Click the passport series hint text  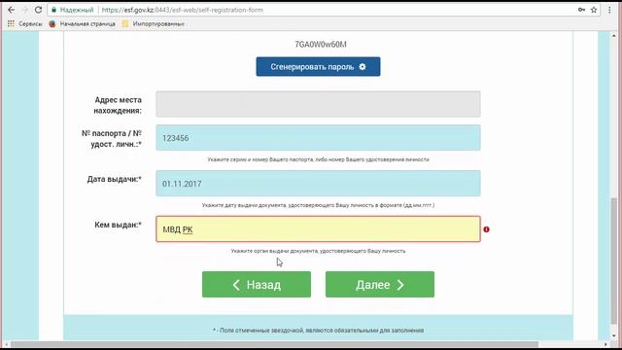pos(318,159)
